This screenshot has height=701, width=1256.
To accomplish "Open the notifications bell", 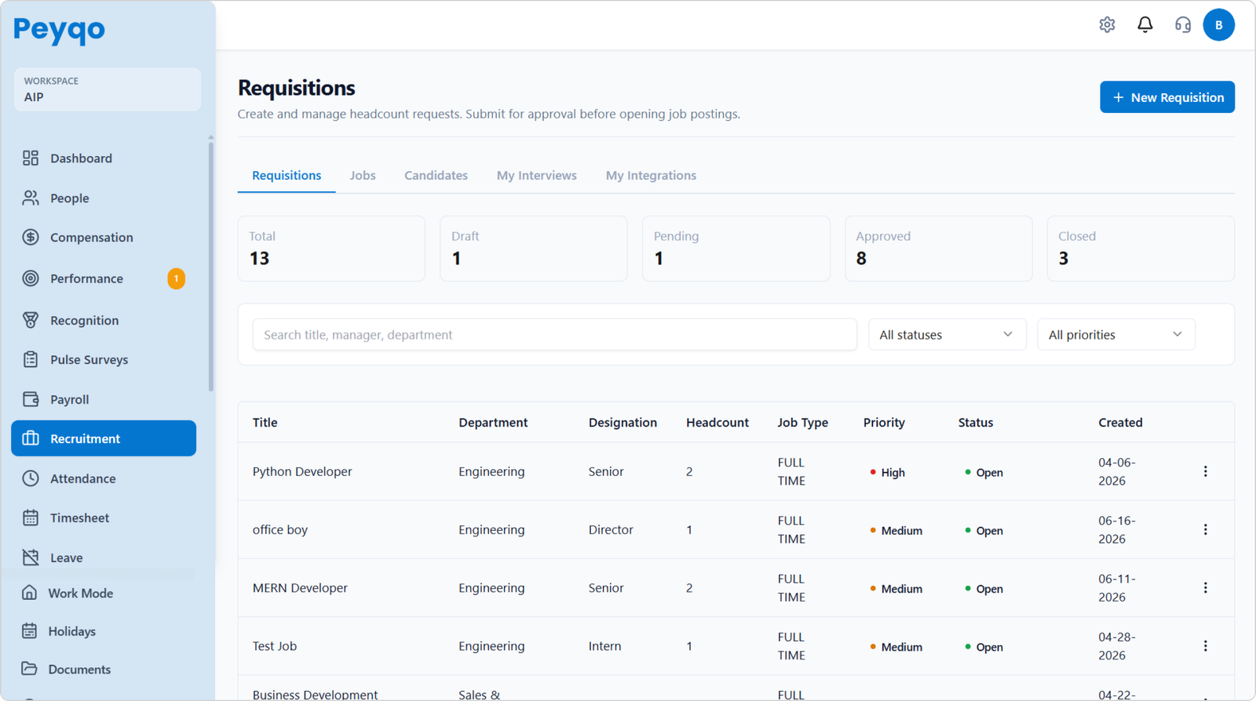I will tap(1145, 25).
